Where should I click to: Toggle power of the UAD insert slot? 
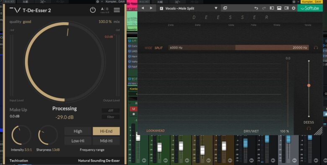pos(130,51)
